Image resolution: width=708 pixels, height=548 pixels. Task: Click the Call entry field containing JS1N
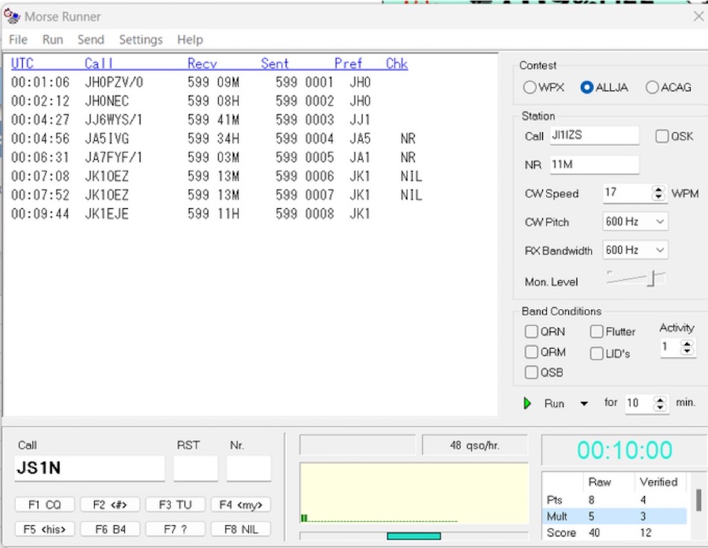click(x=89, y=468)
